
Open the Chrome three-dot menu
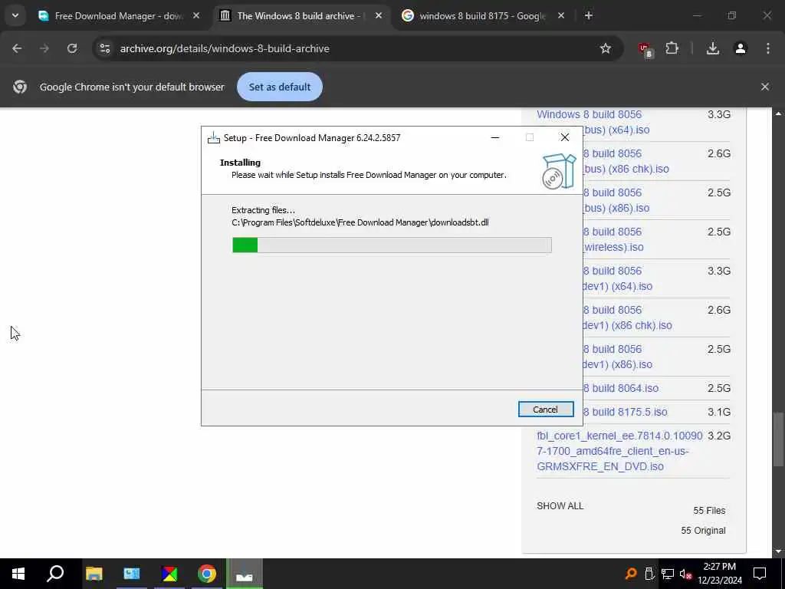[768, 48]
